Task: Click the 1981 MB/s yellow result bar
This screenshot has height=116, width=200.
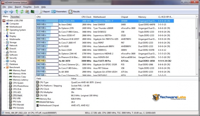Action: point(47,61)
